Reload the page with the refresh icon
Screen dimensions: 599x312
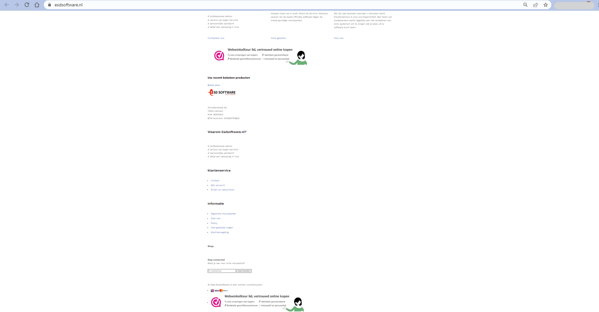click(27, 5)
